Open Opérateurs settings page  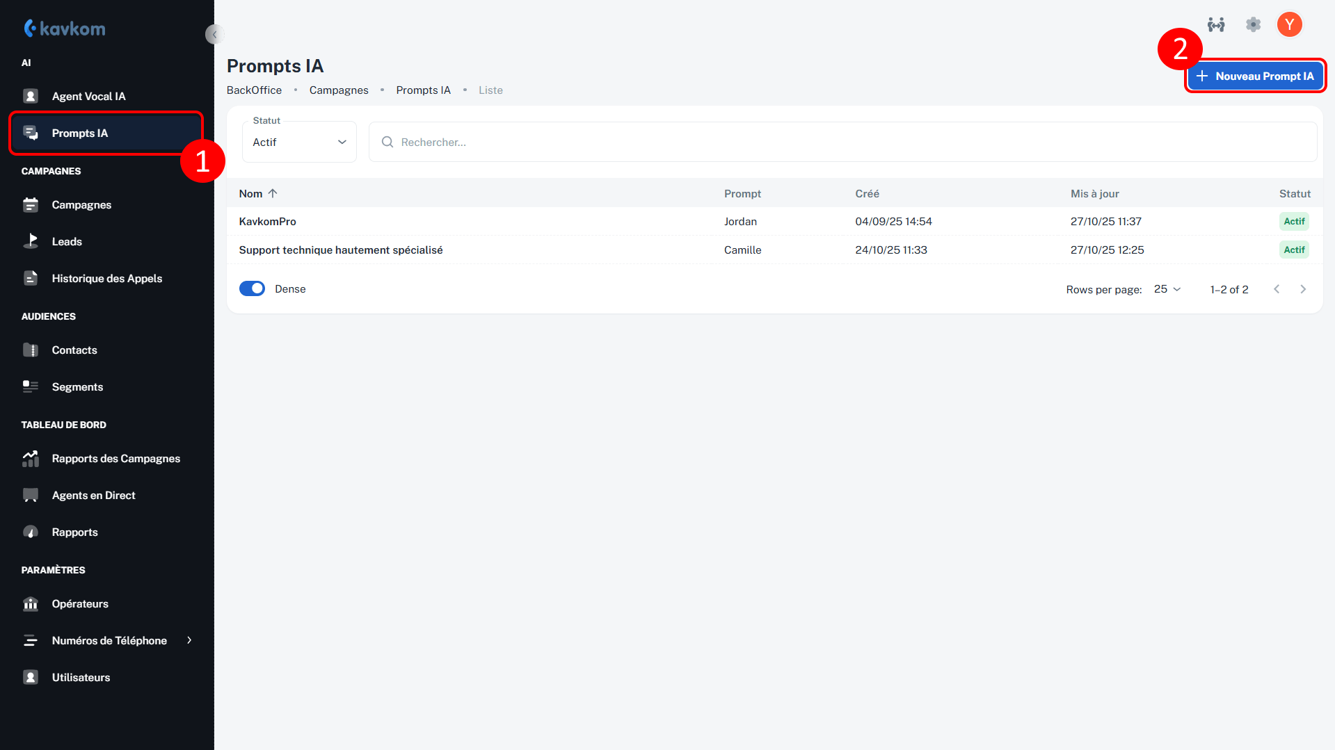[80, 604]
